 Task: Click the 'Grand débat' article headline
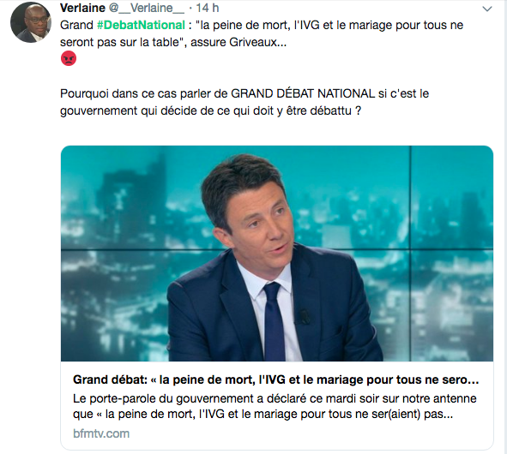(276, 379)
